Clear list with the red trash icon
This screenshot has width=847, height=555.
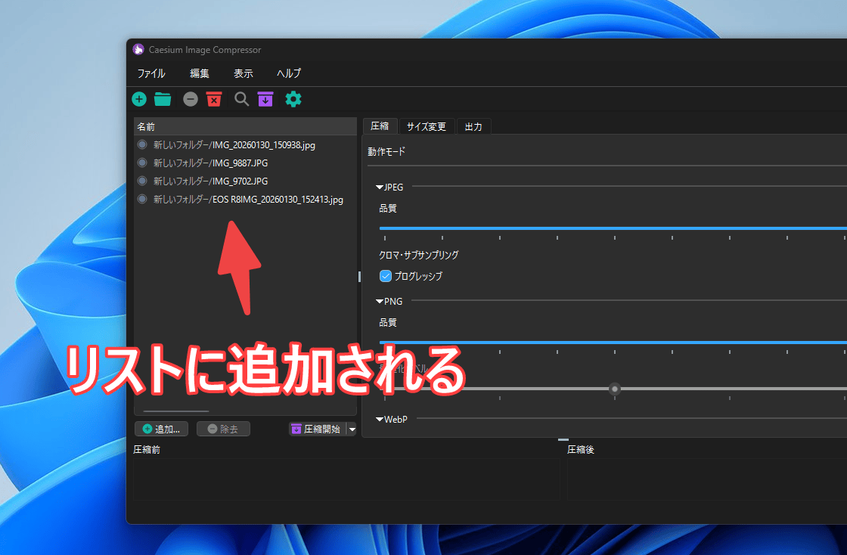[214, 99]
